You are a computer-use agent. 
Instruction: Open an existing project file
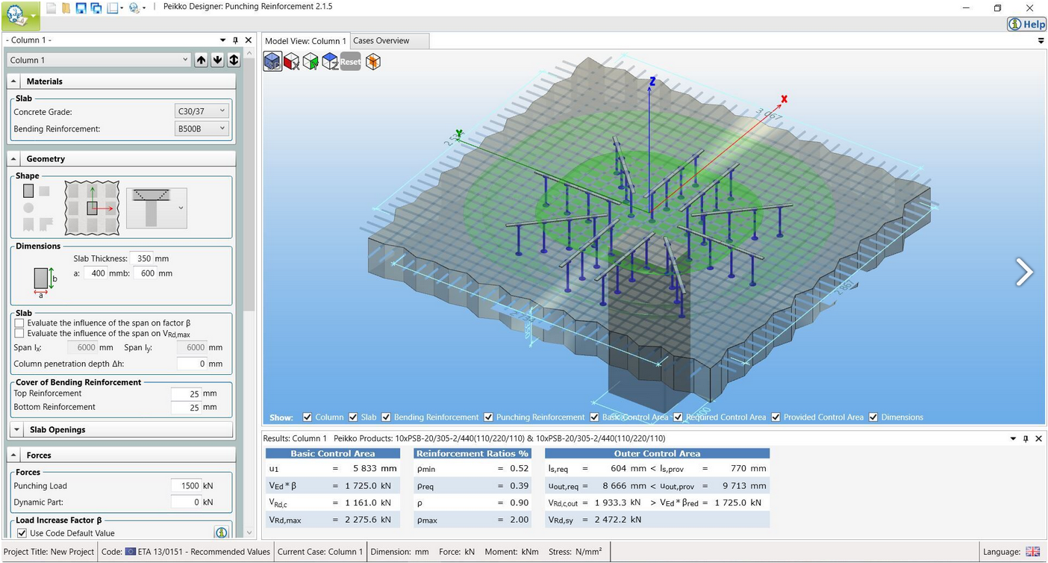[66, 7]
